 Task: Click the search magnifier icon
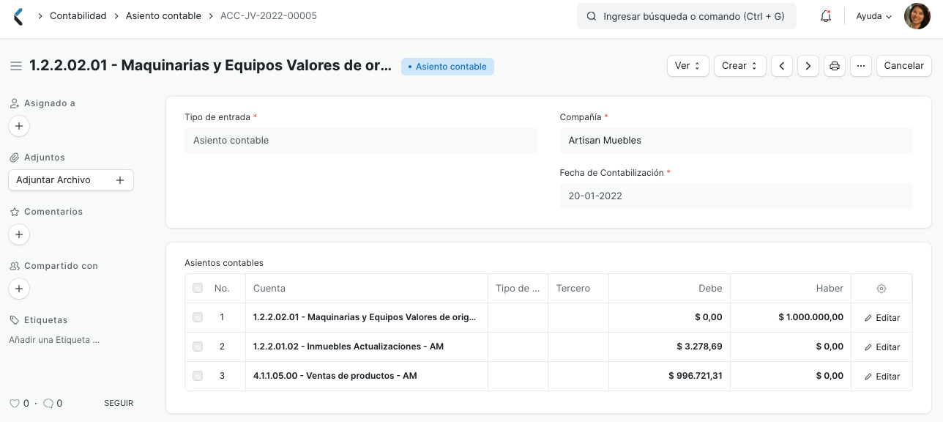coord(592,16)
